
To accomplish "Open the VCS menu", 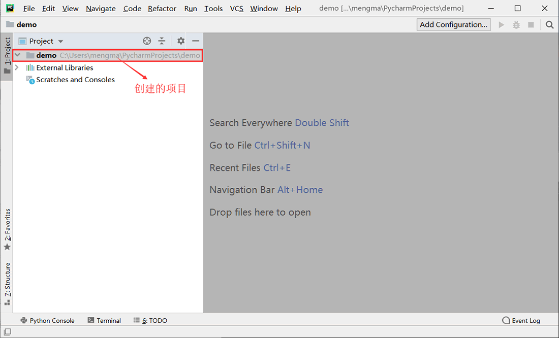I will pos(237,9).
